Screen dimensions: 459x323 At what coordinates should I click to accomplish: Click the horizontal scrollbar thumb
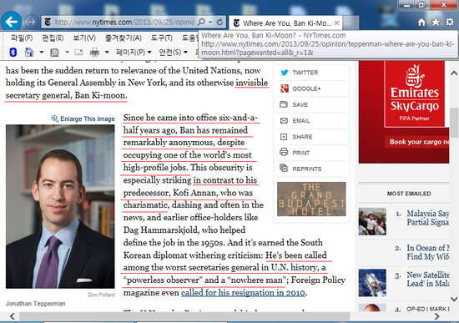click(184, 316)
